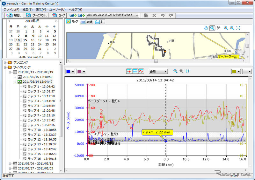This screenshot has height=180, width=255.
Task: Click the map fit-to-extent icon
Action: pyautogui.click(x=238, y=28)
